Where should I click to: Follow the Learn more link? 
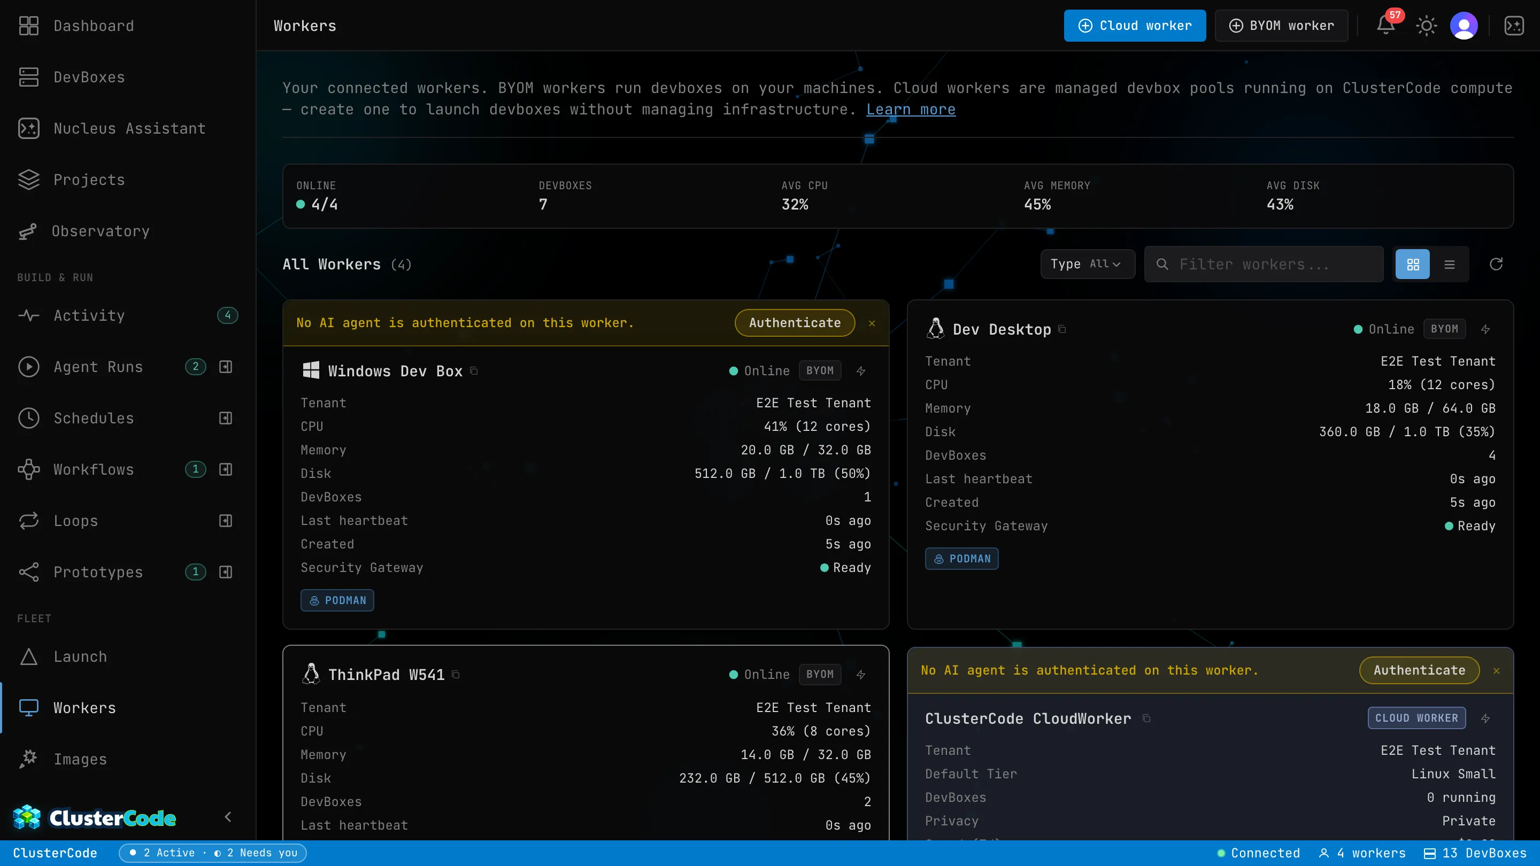click(911, 110)
